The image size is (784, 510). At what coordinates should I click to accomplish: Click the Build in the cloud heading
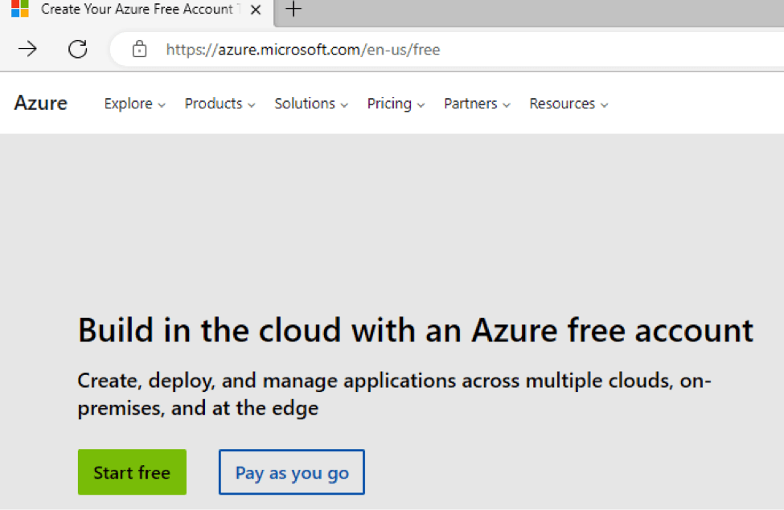pos(415,330)
